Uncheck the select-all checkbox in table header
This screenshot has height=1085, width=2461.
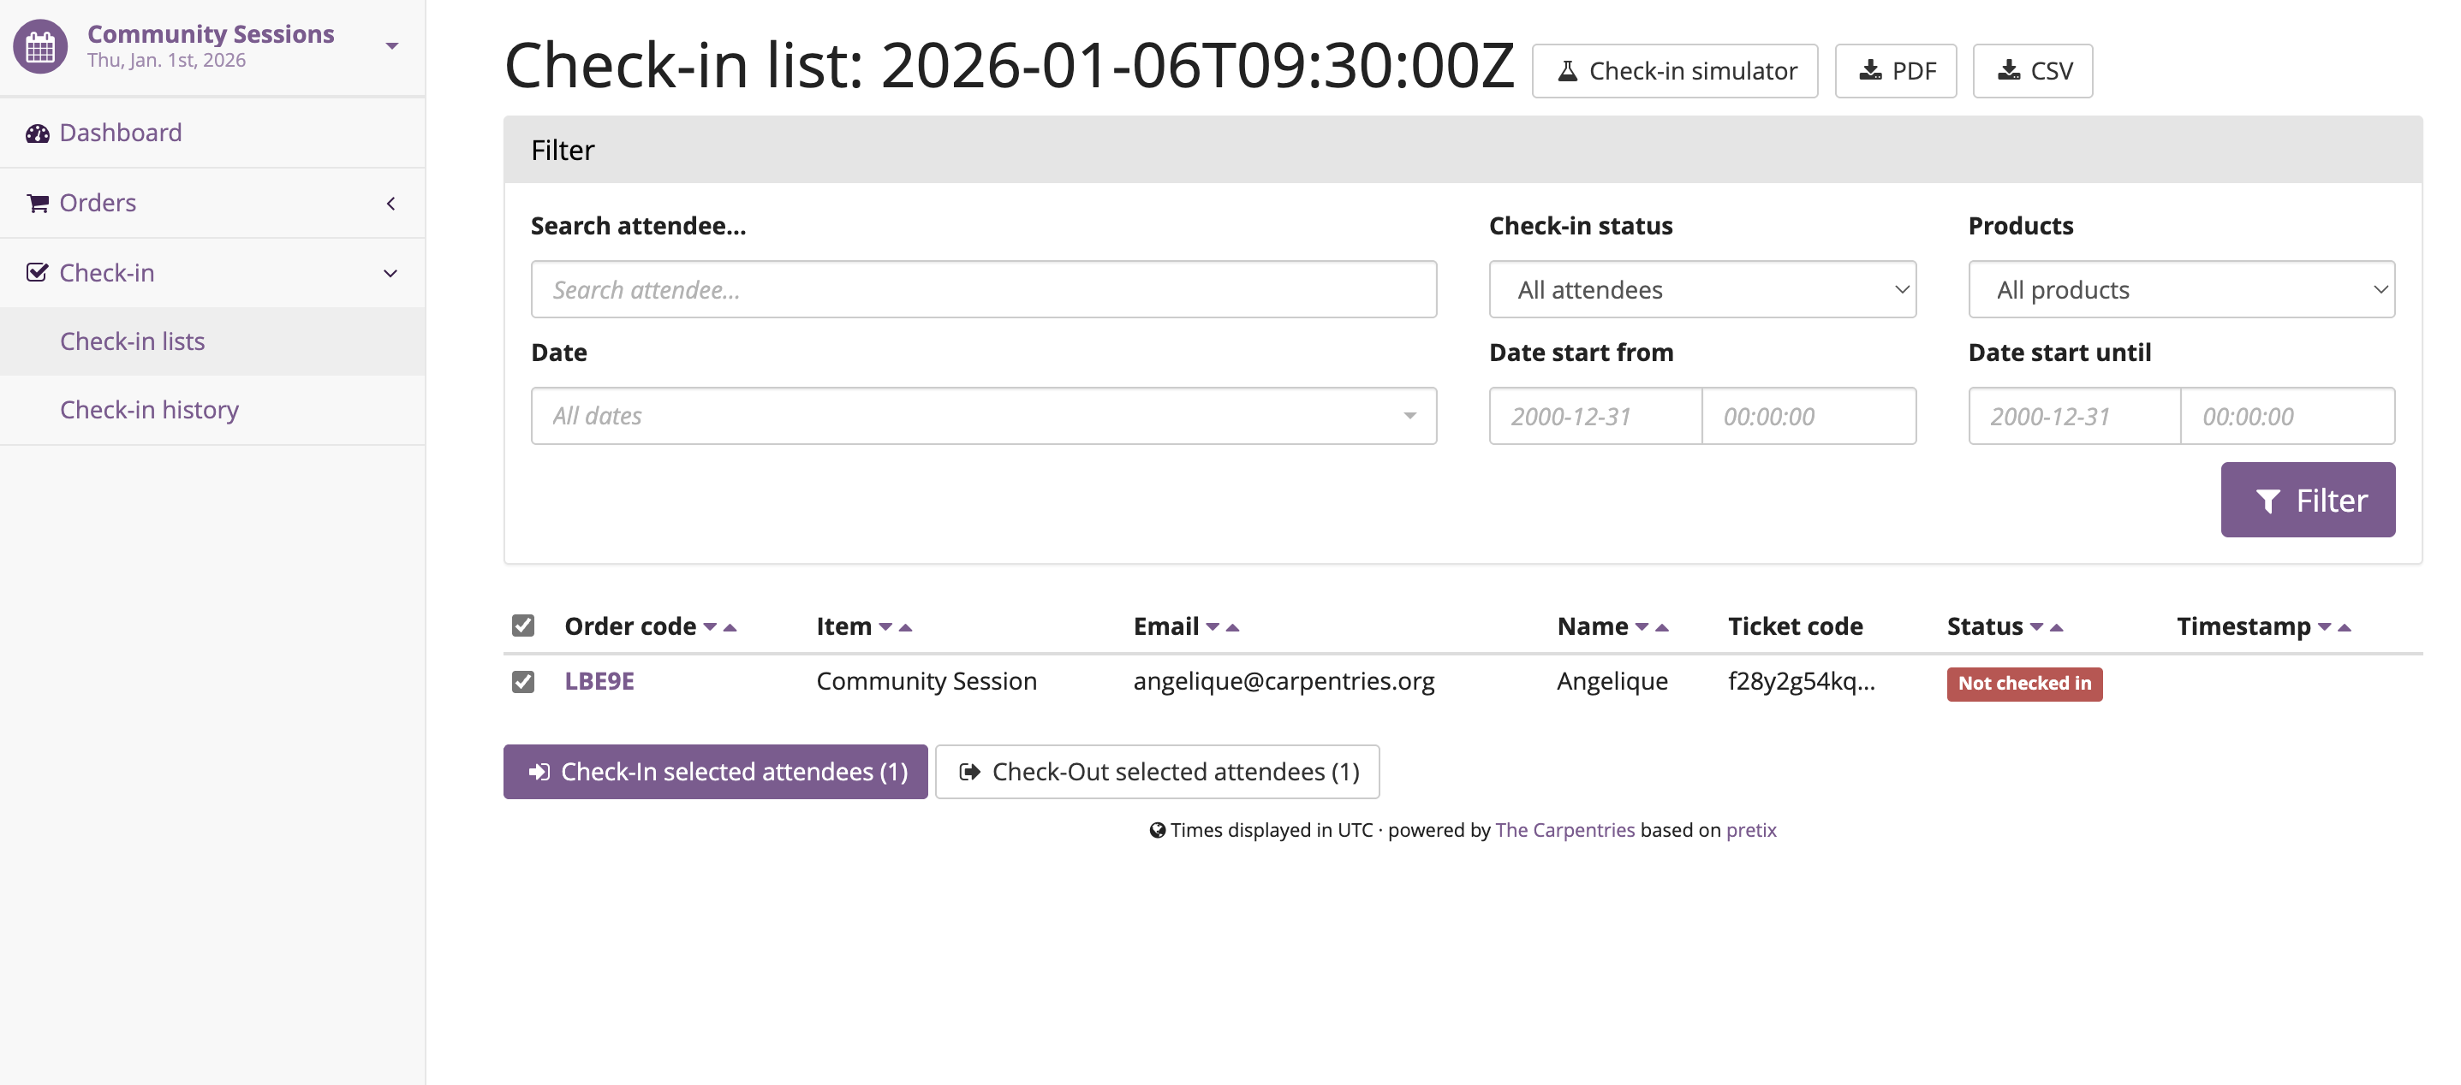click(522, 625)
